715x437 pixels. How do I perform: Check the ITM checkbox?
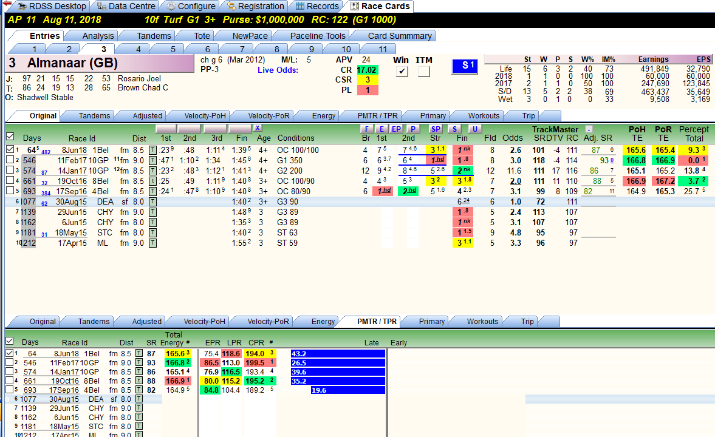click(423, 72)
